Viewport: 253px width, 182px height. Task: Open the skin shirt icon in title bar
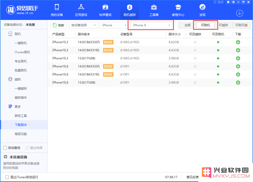(228, 2)
